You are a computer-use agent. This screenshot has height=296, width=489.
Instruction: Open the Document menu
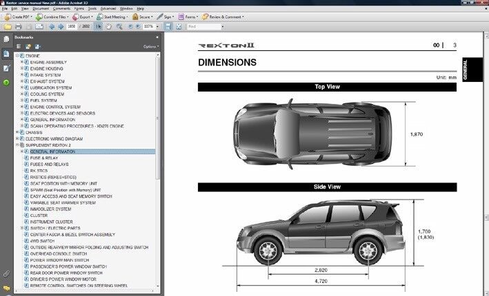point(43,8)
